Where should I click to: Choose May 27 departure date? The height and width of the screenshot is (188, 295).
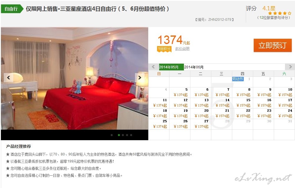(x=201, y=124)
